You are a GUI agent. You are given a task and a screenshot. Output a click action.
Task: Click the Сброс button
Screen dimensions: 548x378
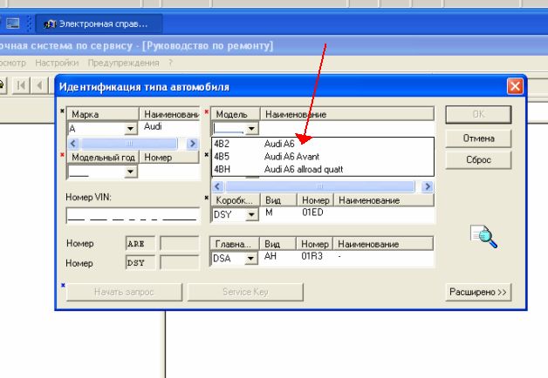(478, 160)
